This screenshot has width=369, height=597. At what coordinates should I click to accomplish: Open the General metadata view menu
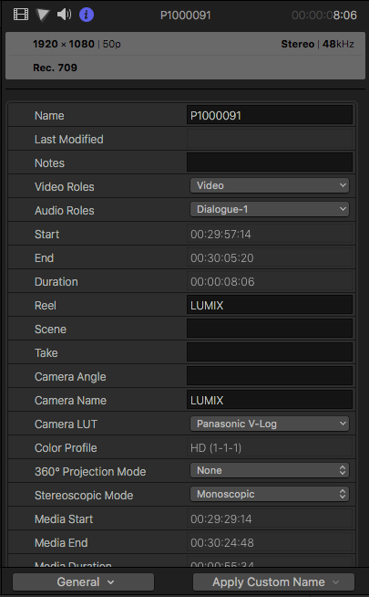point(83,581)
